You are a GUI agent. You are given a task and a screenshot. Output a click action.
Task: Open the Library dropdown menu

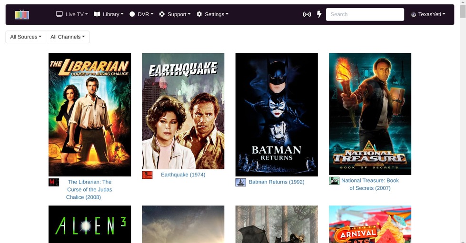point(109,14)
